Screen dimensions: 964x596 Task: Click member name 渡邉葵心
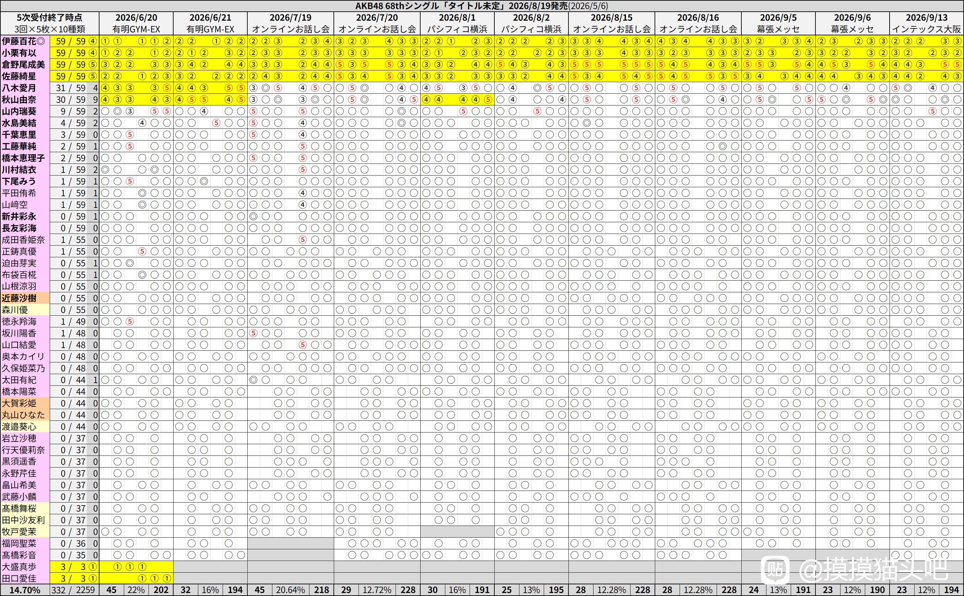(19, 427)
